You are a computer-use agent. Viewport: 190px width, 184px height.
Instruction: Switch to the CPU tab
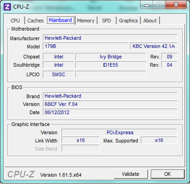pos(15,21)
